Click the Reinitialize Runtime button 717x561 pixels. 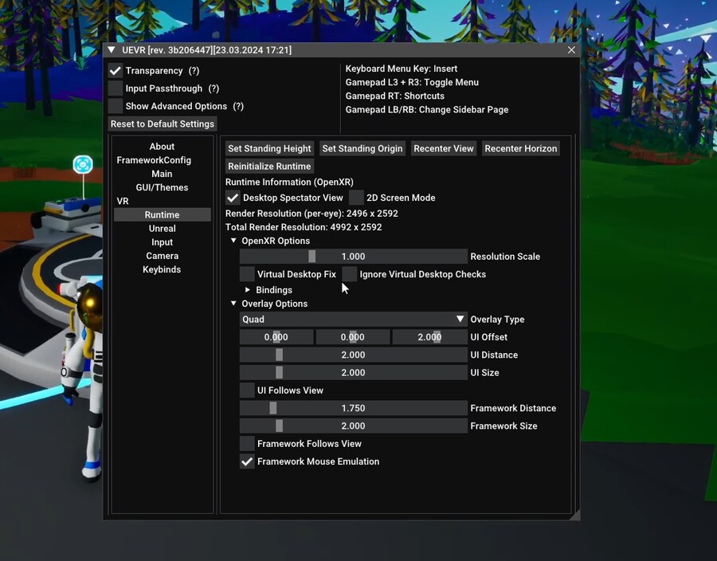270,166
